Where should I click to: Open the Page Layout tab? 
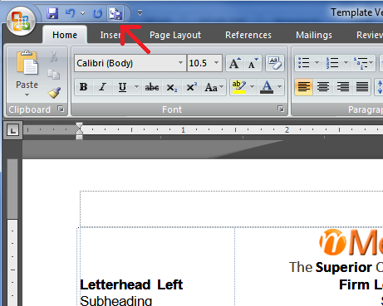point(175,35)
